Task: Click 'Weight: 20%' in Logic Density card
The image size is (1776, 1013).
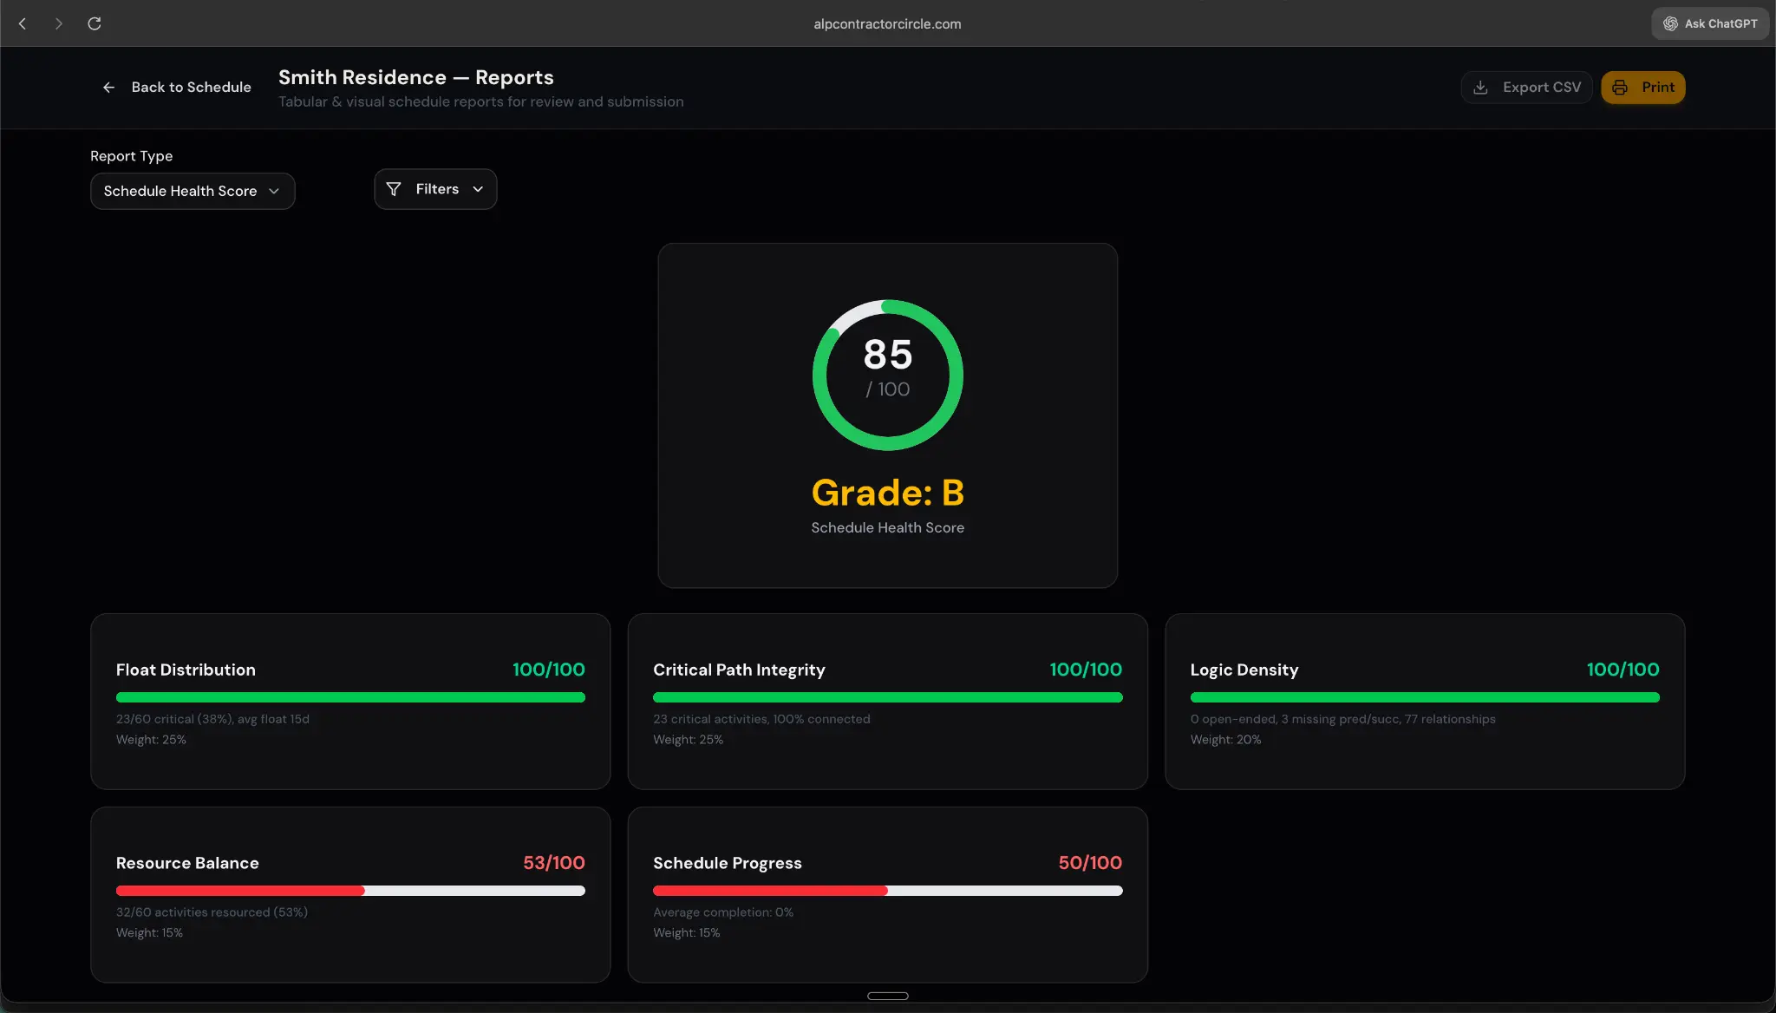Action: pyautogui.click(x=1225, y=740)
